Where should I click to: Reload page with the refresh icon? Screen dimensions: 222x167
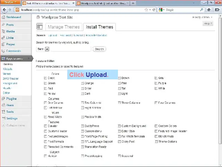tap(154, 10)
